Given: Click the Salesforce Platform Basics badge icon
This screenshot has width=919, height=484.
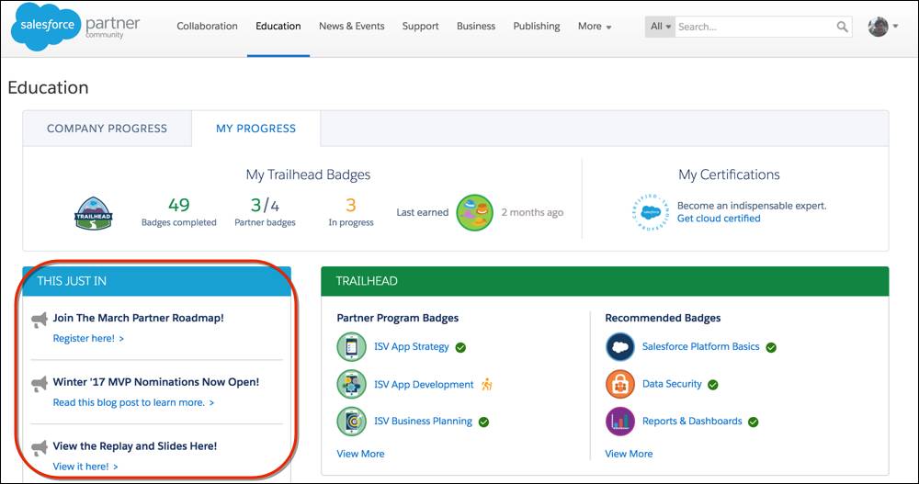Looking at the screenshot, I should pos(620,347).
